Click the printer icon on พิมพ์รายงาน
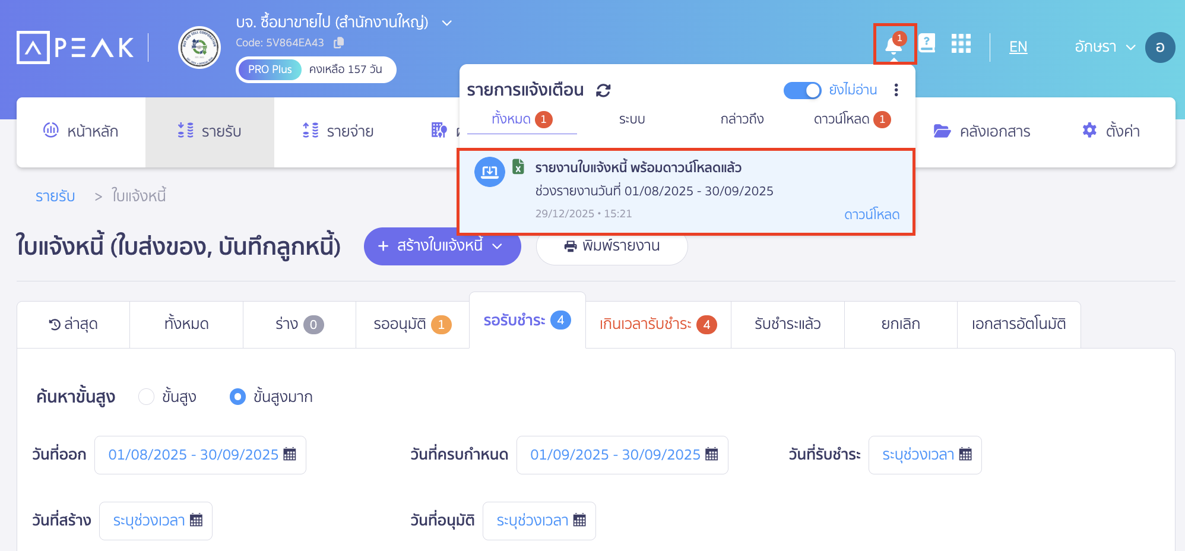 click(x=571, y=247)
